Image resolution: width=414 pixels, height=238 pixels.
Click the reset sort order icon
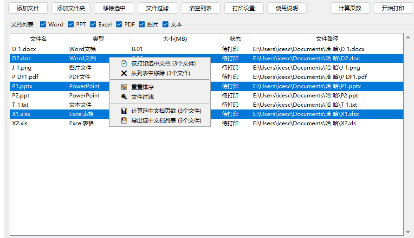click(x=124, y=87)
